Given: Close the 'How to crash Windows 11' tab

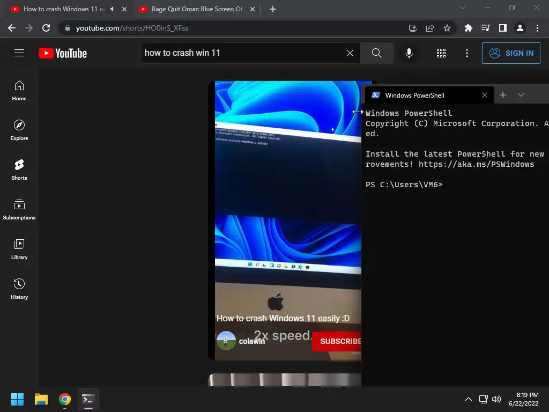Looking at the screenshot, I should [x=124, y=9].
